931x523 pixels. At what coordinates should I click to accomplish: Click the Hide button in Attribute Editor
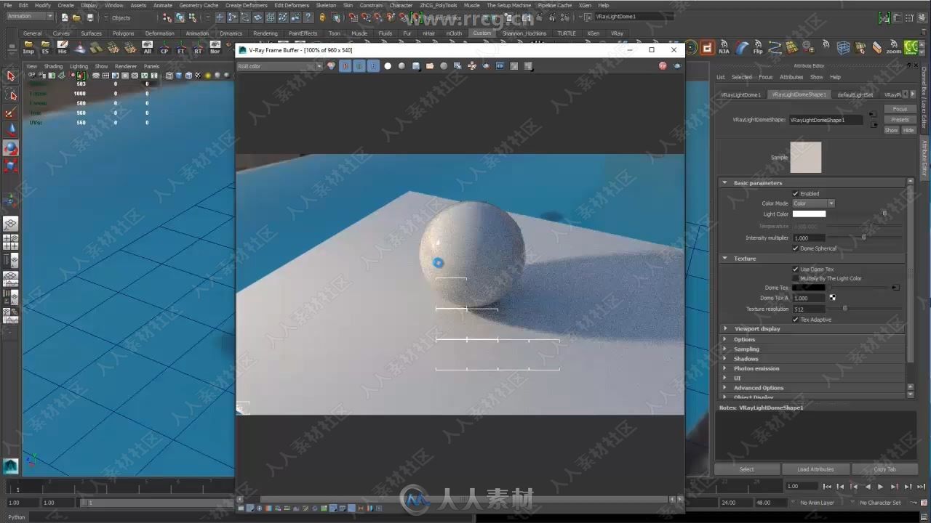pos(908,131)
